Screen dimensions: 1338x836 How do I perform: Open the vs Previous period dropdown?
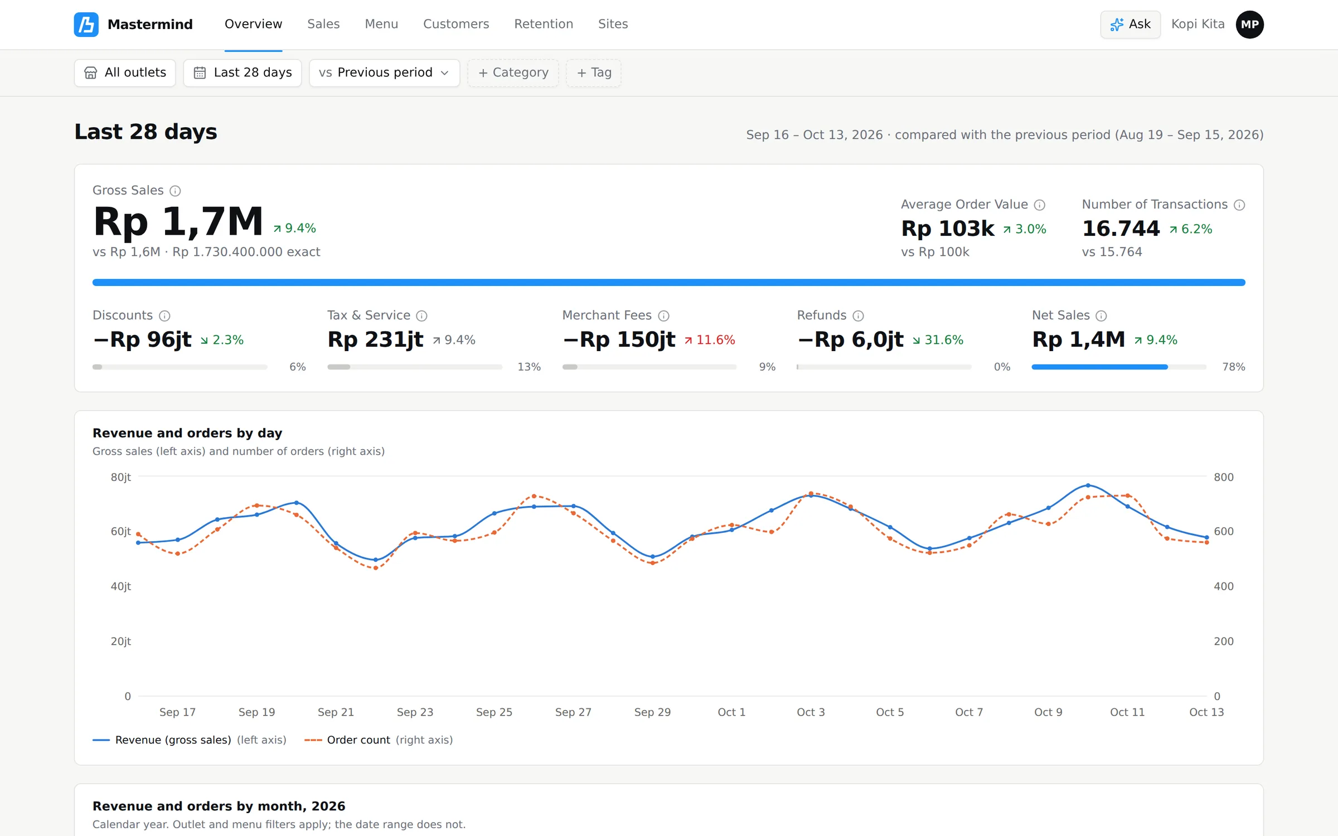(x=384, y=73)
